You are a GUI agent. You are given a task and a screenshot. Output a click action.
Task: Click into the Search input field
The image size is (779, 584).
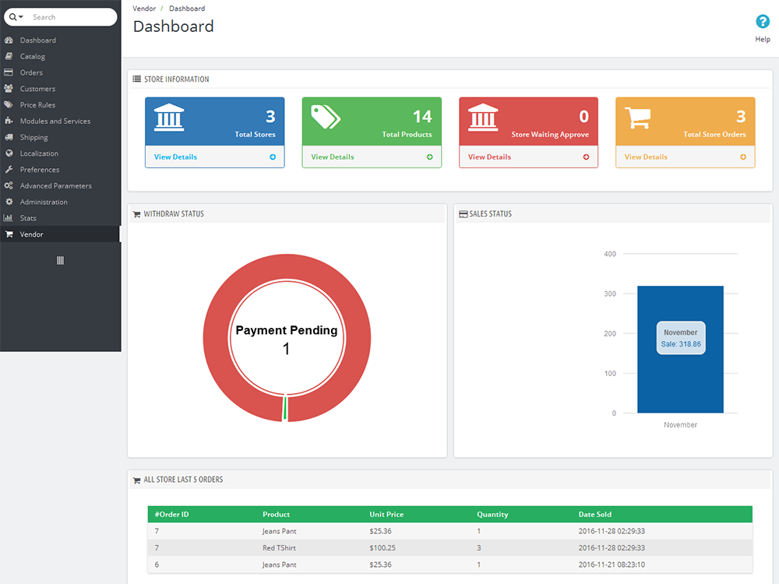(x=72, y=17)
